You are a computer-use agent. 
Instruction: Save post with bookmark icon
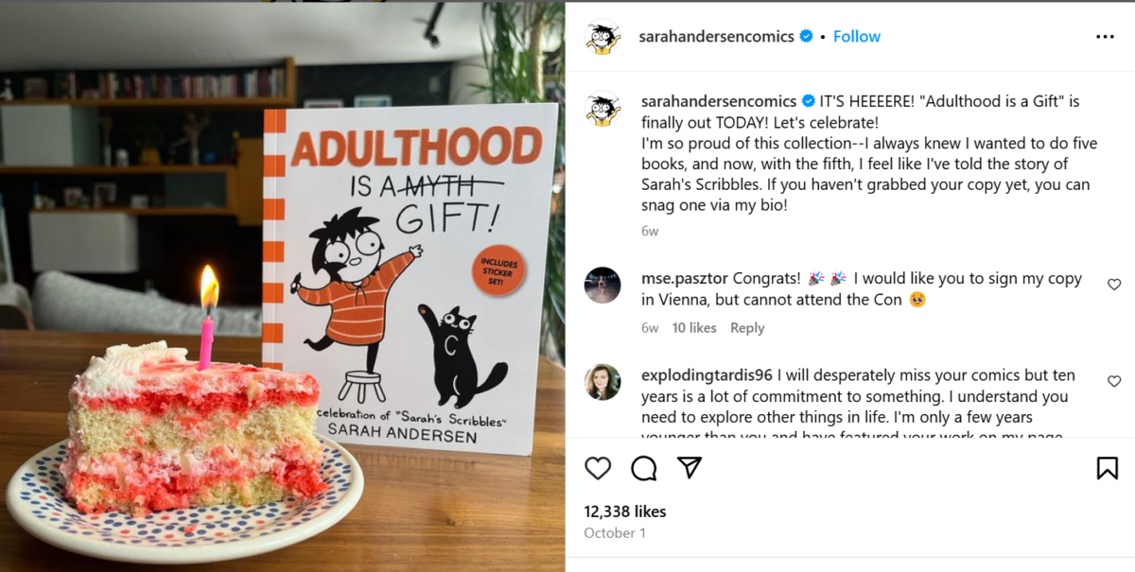click(x=1108, y=468)
